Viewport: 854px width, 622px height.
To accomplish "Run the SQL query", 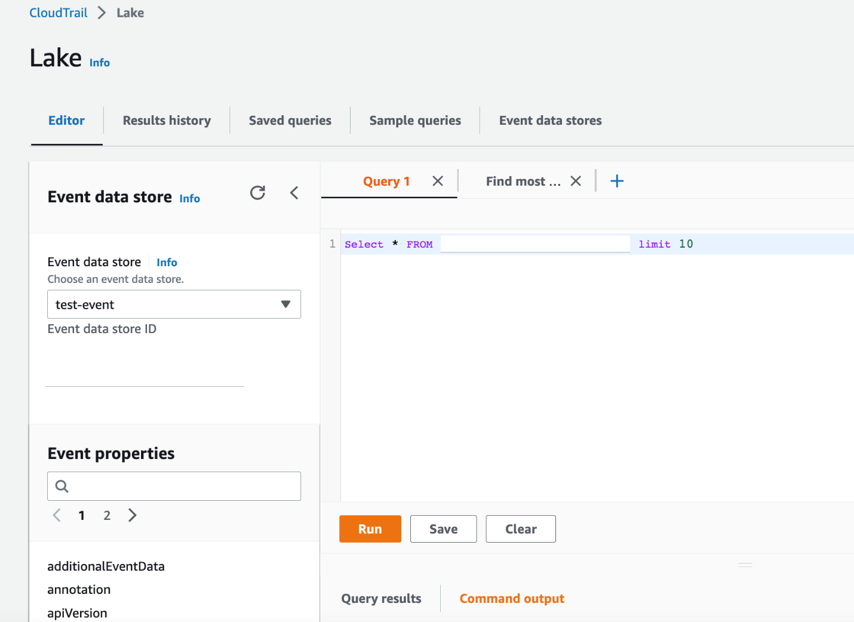I will click(x=370, y=528).
